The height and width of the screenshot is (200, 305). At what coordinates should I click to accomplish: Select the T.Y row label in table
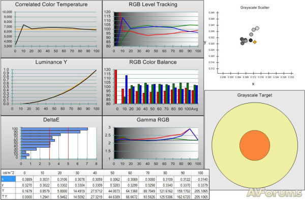tap(4, 196)
